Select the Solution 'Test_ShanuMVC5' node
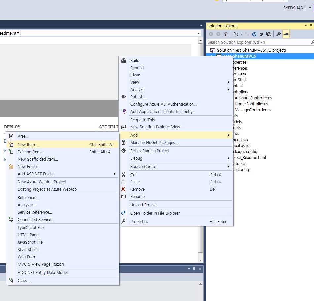 251,50
